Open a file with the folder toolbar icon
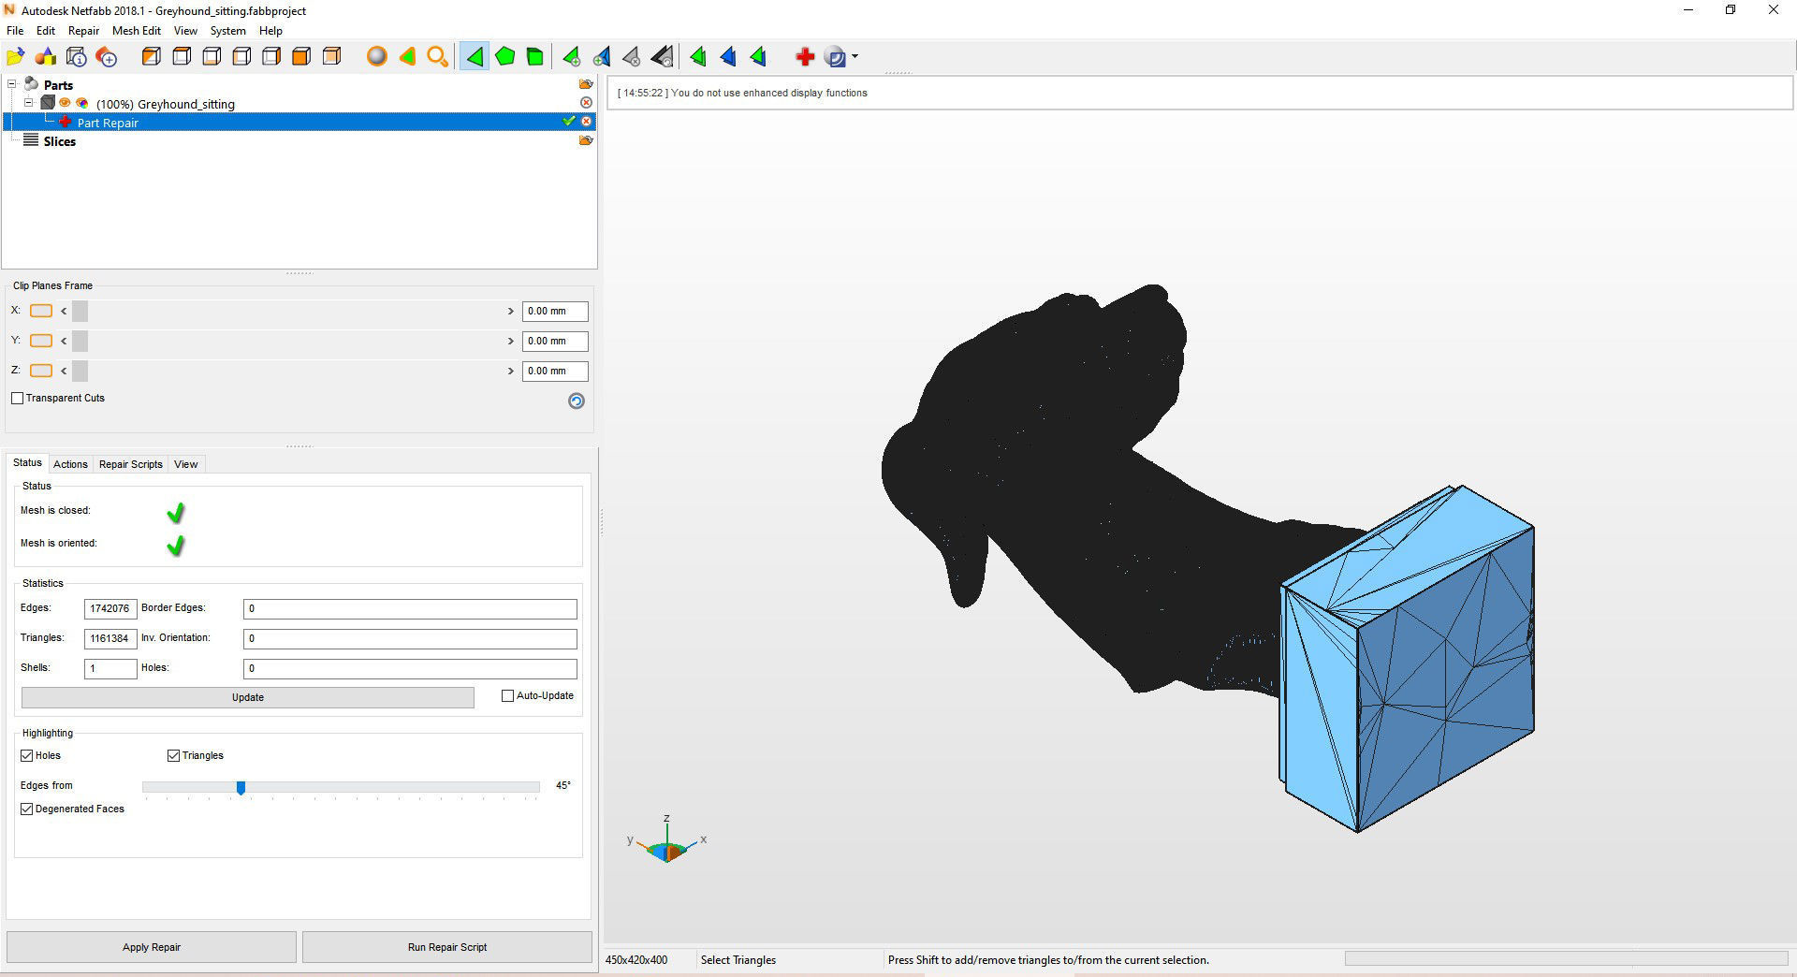The width and height of the screenshot is (1797, 977). point(16,57)
